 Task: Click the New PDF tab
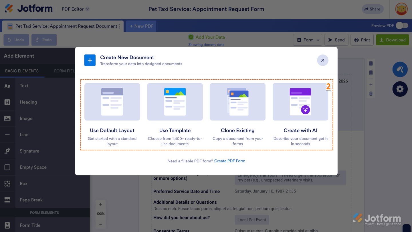141,26
